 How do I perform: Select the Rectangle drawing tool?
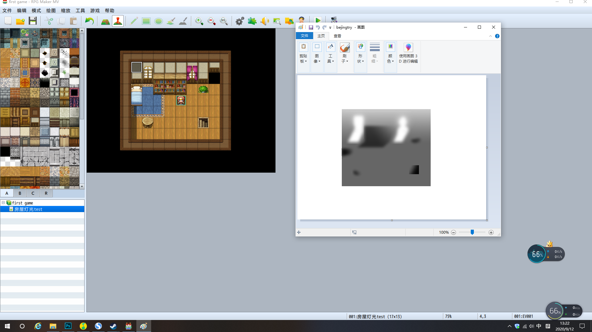(146, 21)
